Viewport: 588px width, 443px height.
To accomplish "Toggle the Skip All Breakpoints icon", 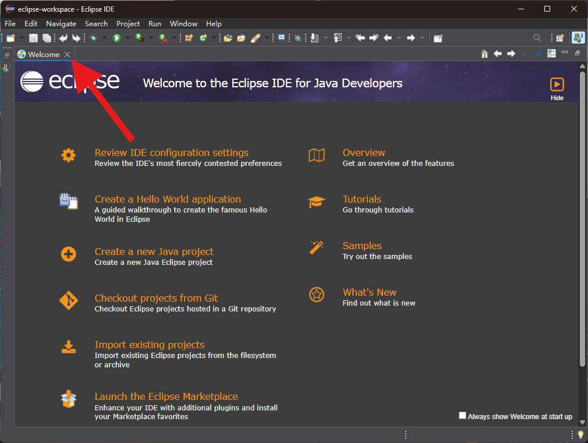I will click(297, 38).
